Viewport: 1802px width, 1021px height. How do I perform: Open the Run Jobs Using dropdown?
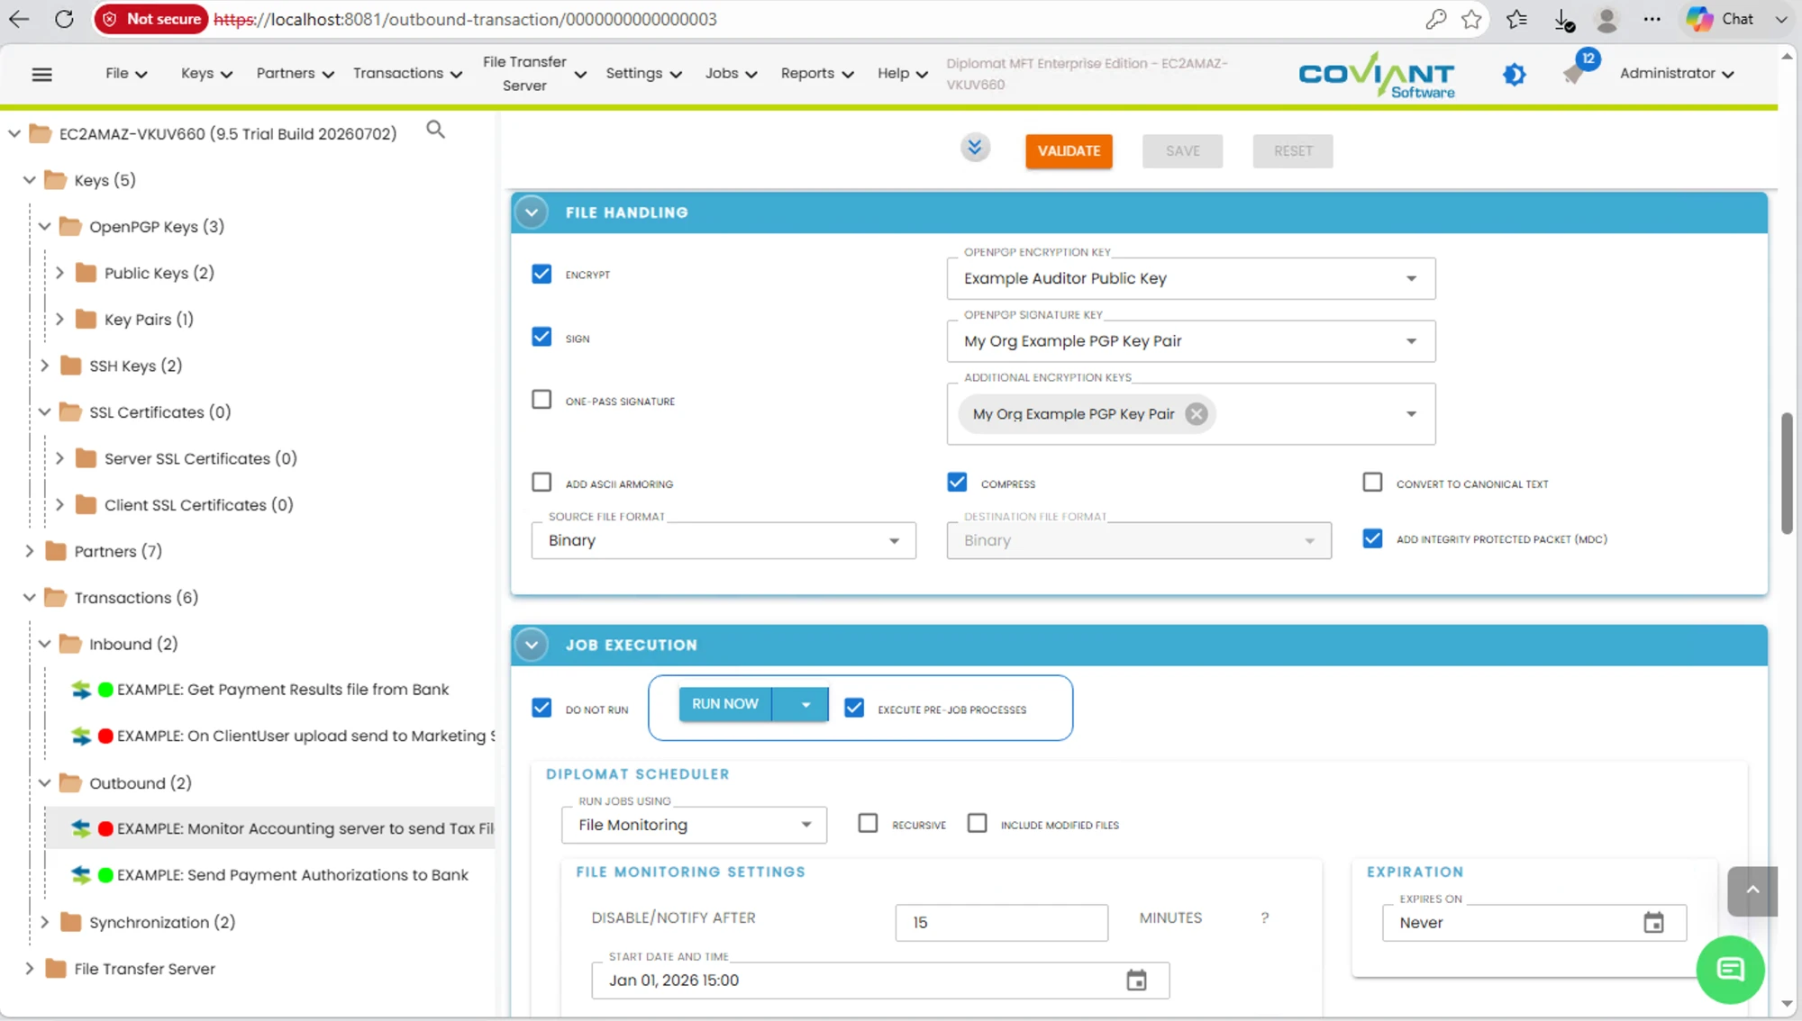coord(694,825)
